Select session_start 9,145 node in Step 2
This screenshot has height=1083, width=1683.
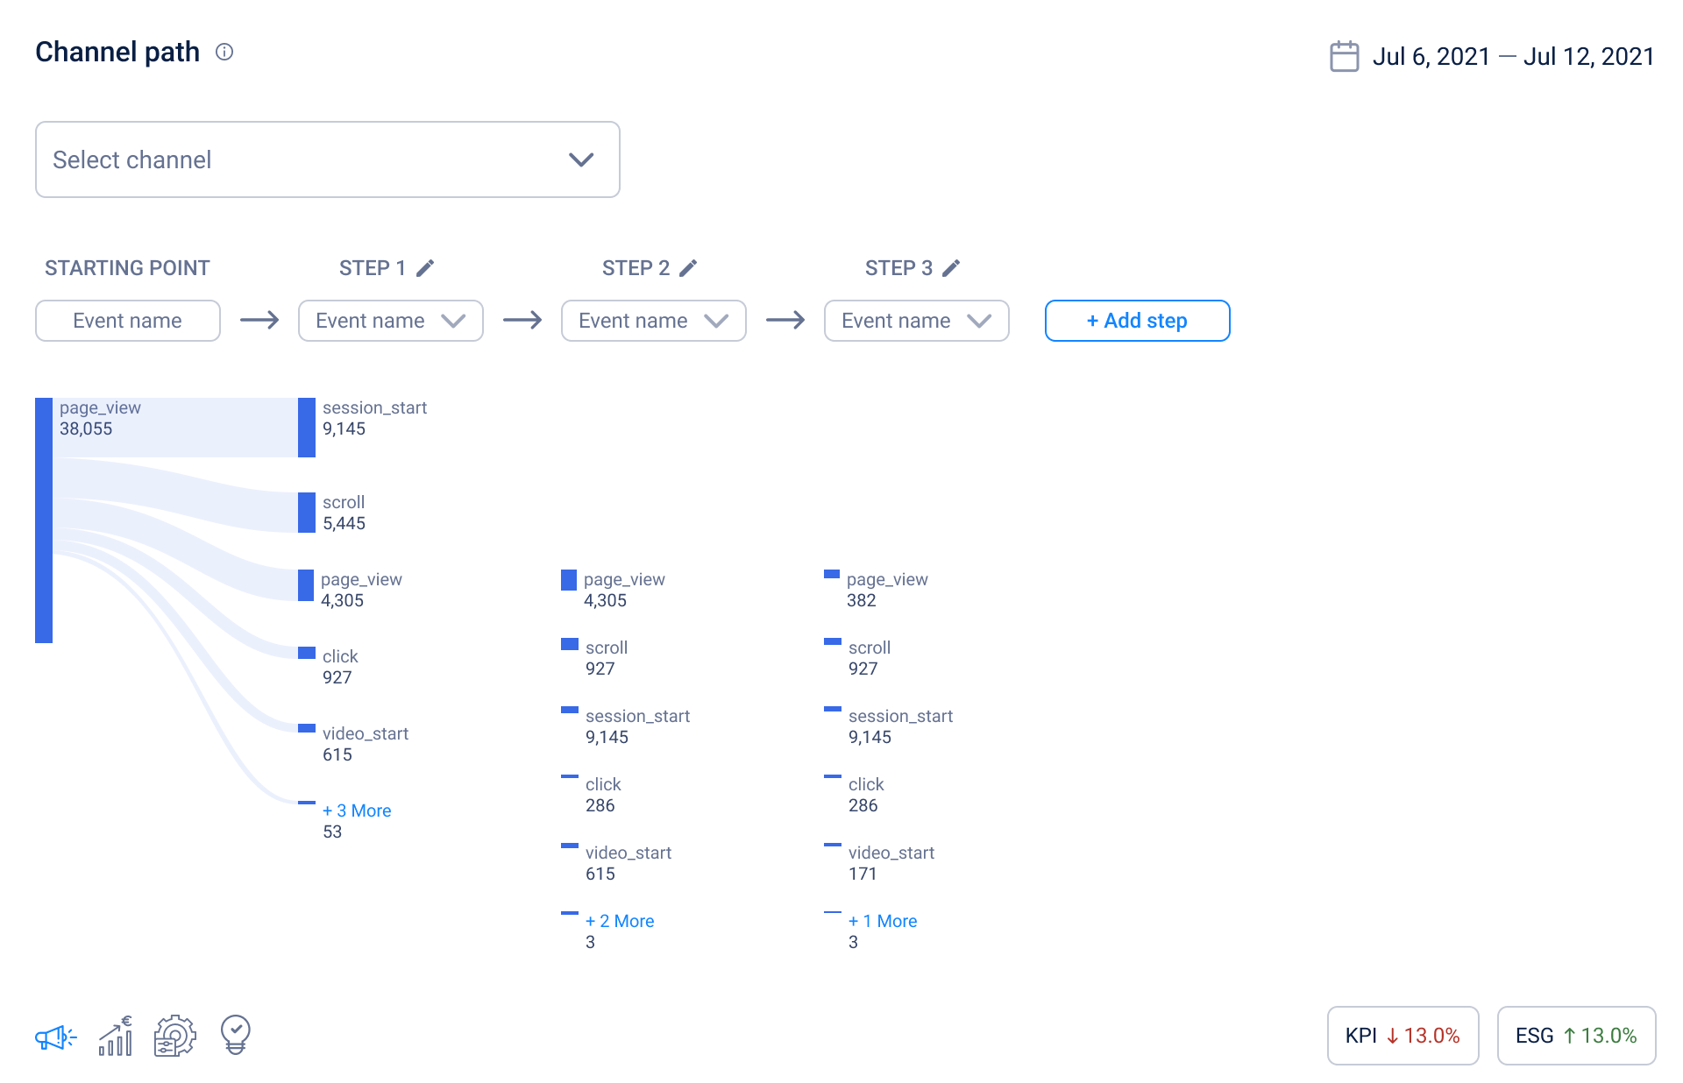tap(570, 710)
